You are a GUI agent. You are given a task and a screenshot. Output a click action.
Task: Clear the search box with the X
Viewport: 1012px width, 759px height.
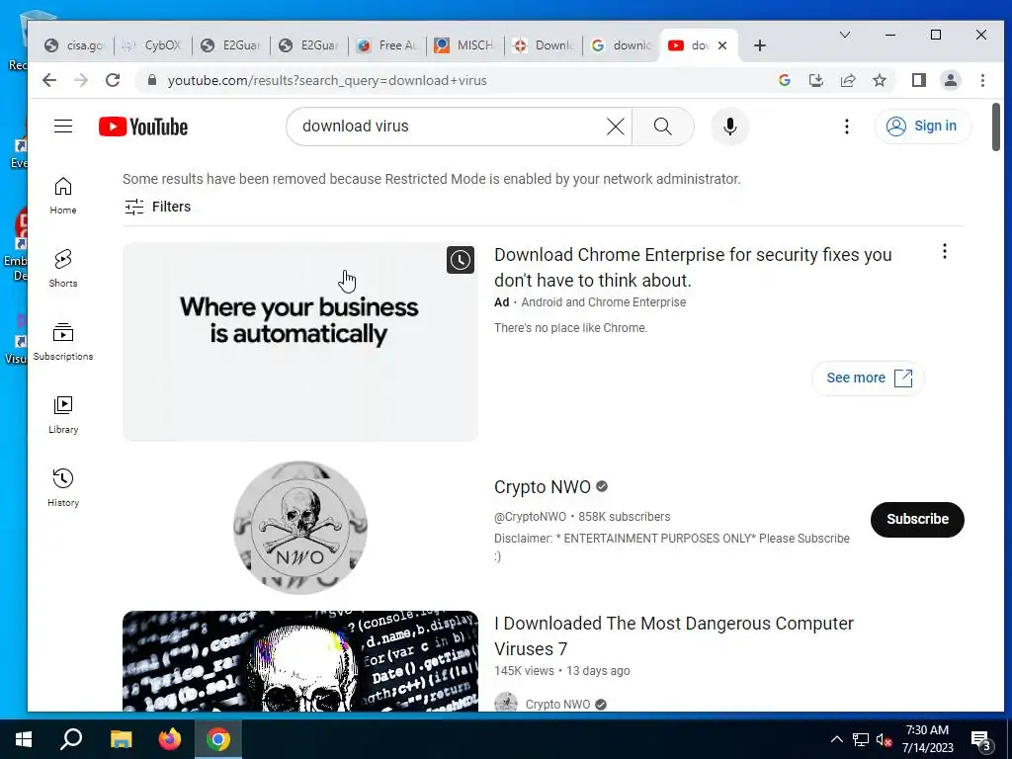click(615, 126)
